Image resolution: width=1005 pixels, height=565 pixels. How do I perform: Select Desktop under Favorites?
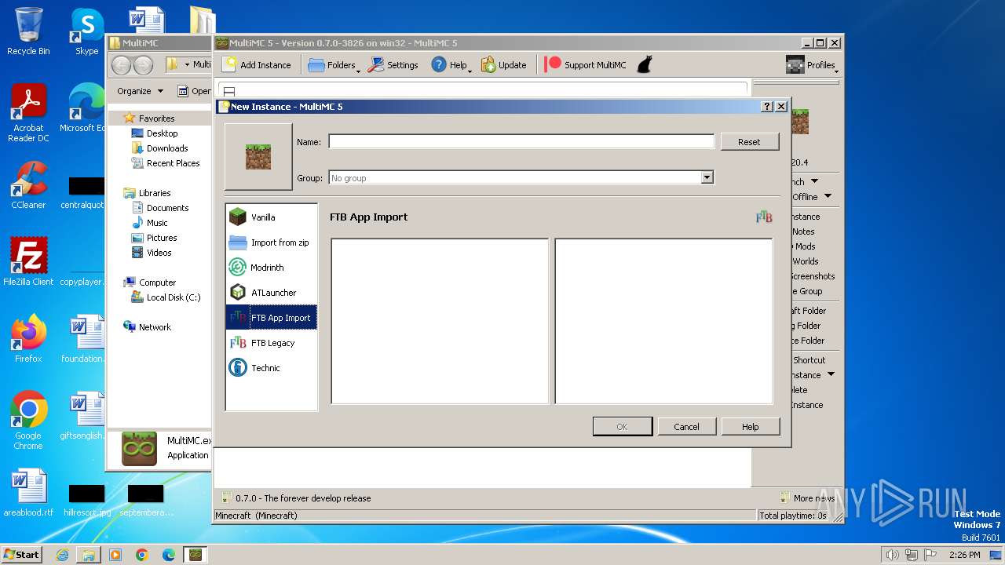[x=163, y=133]
